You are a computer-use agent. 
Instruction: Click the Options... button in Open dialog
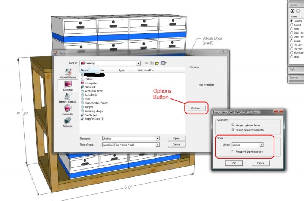tap(196, 108)
